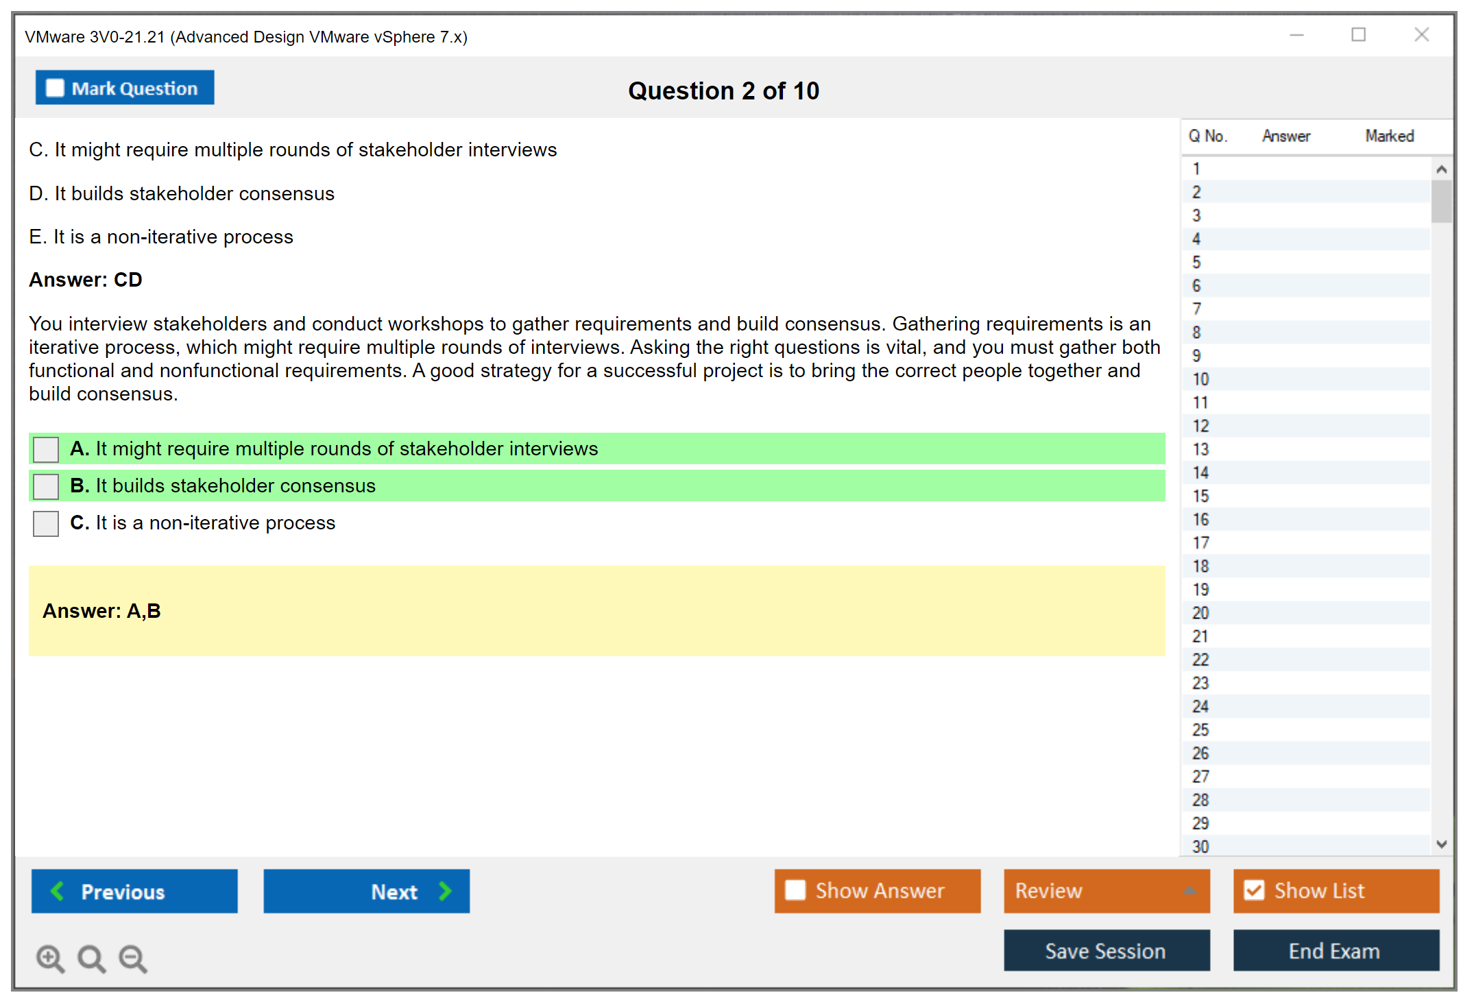Image resolution: width=1474 pixels, height=1008 pixels.
Task: Click the green left arrow on Previous
Action: point(58,891)
